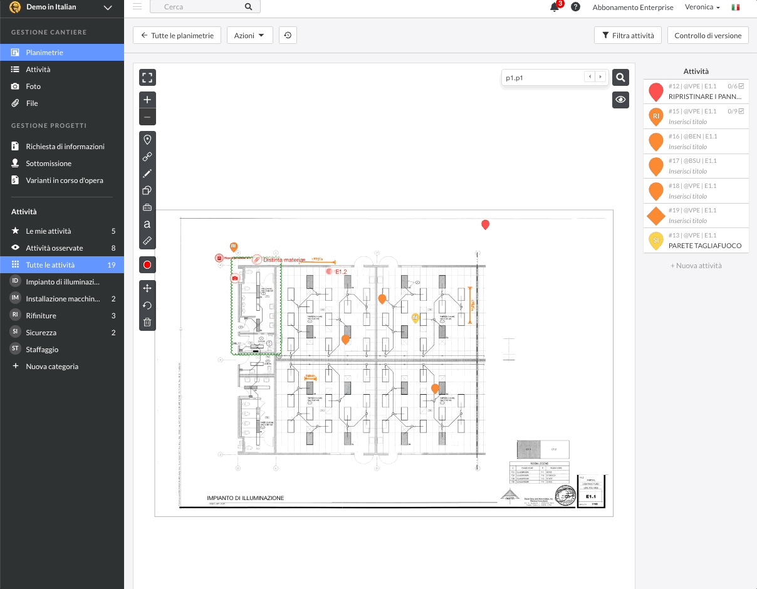Toggle checklist icon on task #15
Image resolution: width=757 pixels, height=589 pixels.
(741, 111)
